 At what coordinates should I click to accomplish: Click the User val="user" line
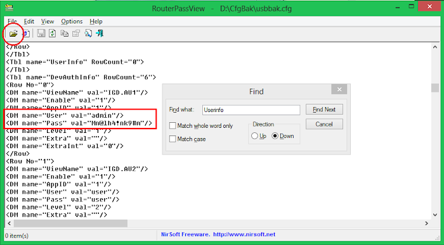pyautogui.click(x=63, y=192)
